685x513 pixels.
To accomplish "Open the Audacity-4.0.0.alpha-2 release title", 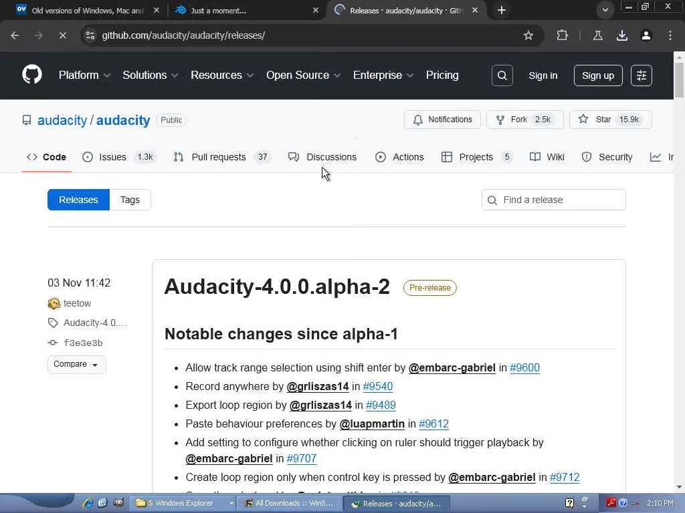I will click(x=277, y=287).
